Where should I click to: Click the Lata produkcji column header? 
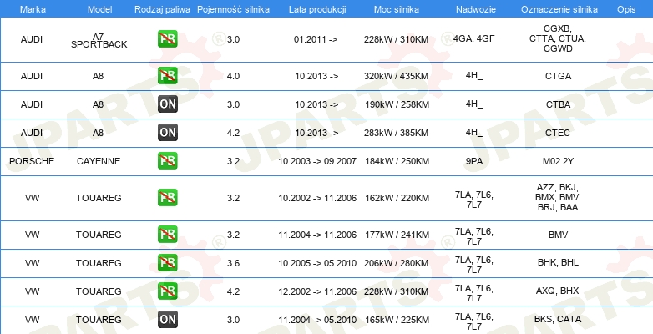click(317, 9)
